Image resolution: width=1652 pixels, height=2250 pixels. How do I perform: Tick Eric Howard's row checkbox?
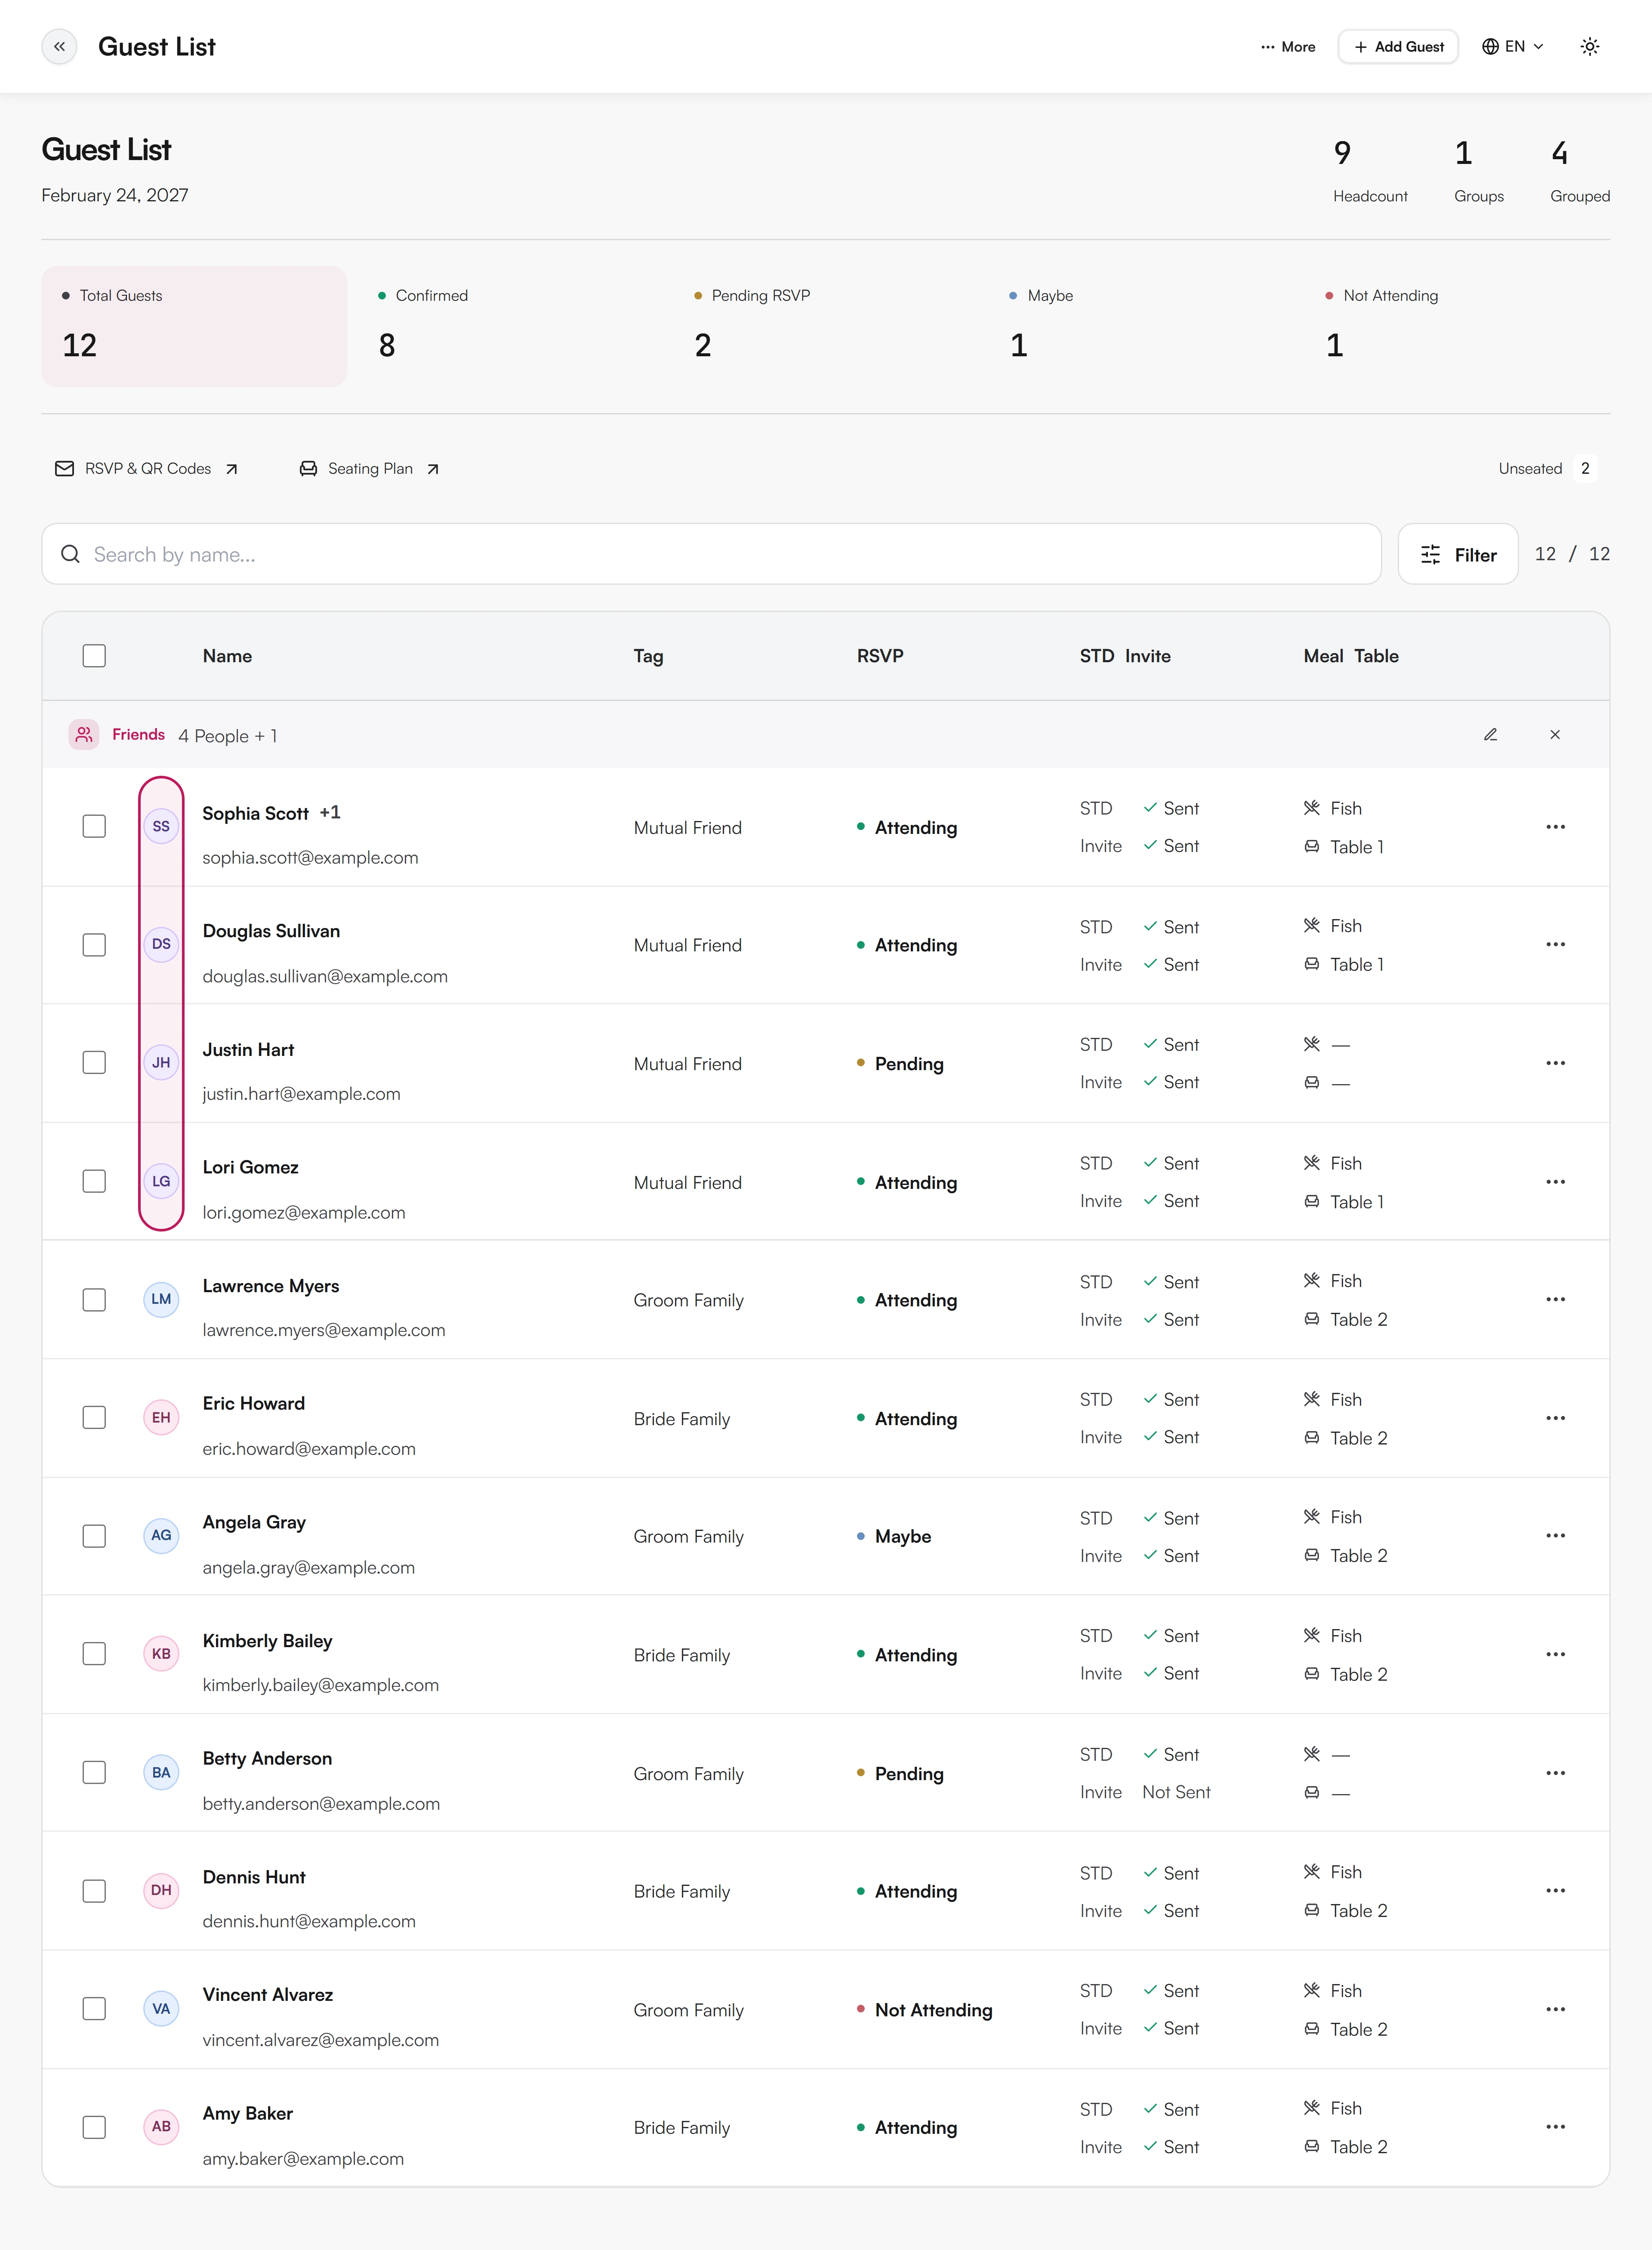tap(94, 1418)
